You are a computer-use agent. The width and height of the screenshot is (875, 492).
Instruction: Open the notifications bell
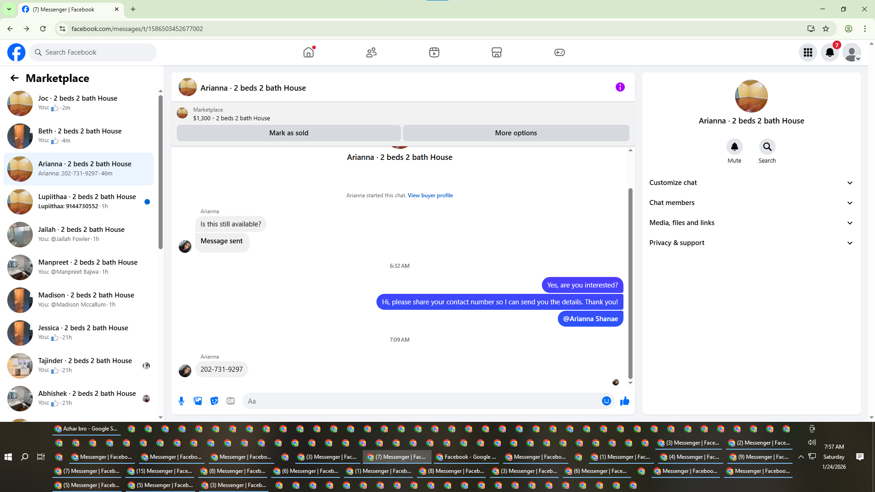click(830, 52)
